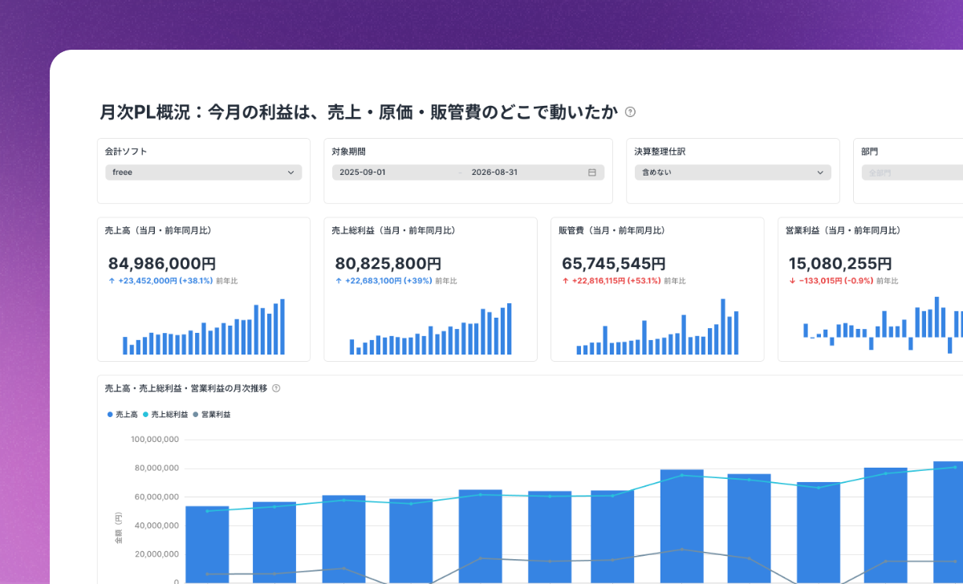The image size is (963, 584).
Task: Click 20,000,000 y-axis label
Action: tap(156, 554)
